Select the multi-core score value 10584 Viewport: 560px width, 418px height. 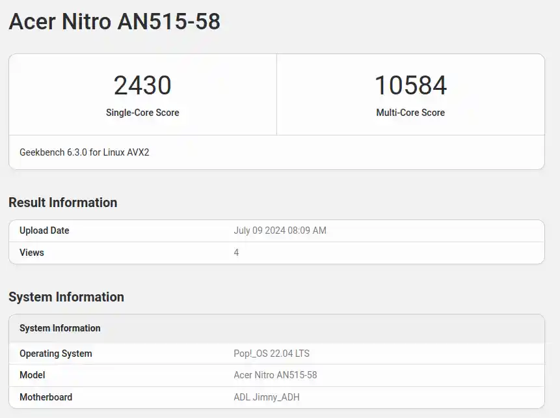(x=410, y=85)
